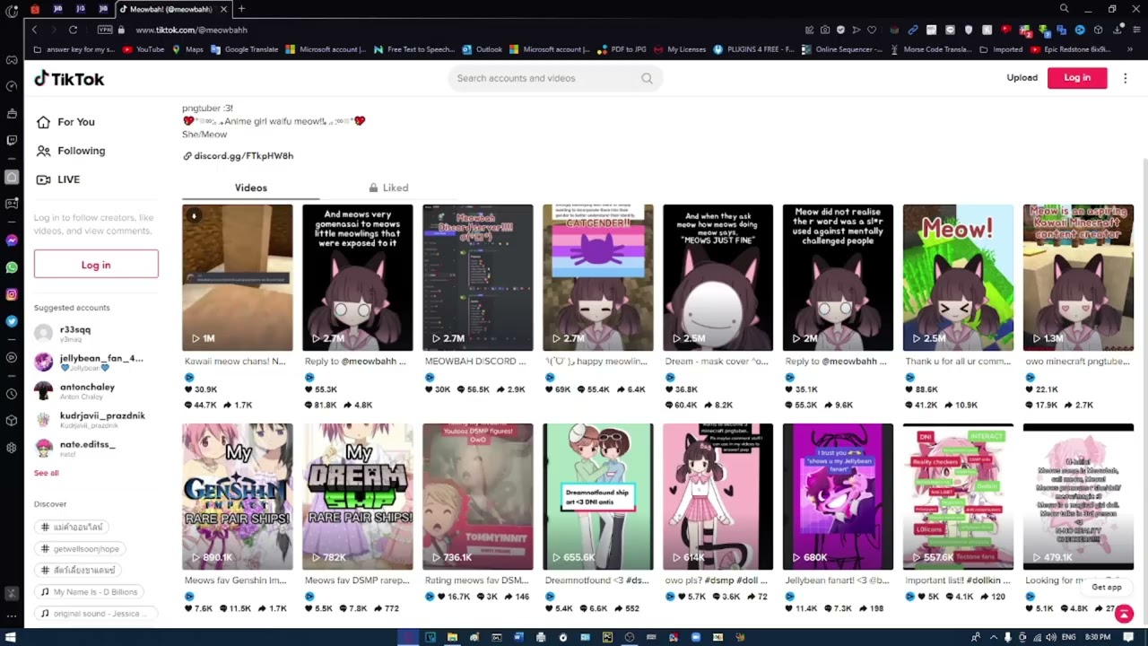Screen dimensions: 1148x646
Task: Open the TikTok home logo
Action: point(69,79)
